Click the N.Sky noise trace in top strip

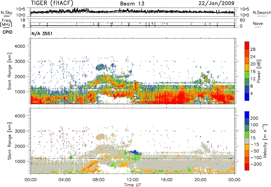pyautogui.click(x=132, y=11)
